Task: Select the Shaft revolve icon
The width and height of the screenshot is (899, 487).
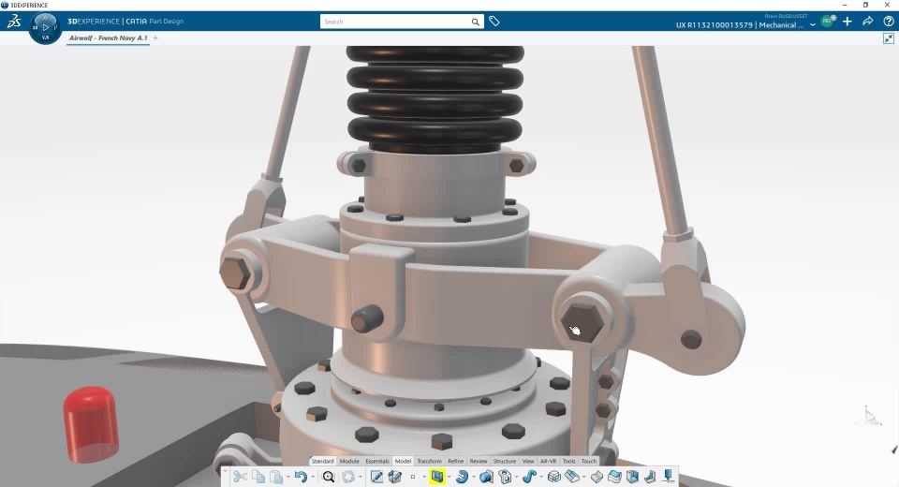Action: [x=462, y=477]
